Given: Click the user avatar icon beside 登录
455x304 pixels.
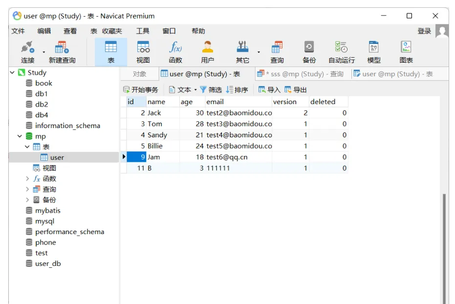Looking at the screenshot, I should [x=442, y=31].
